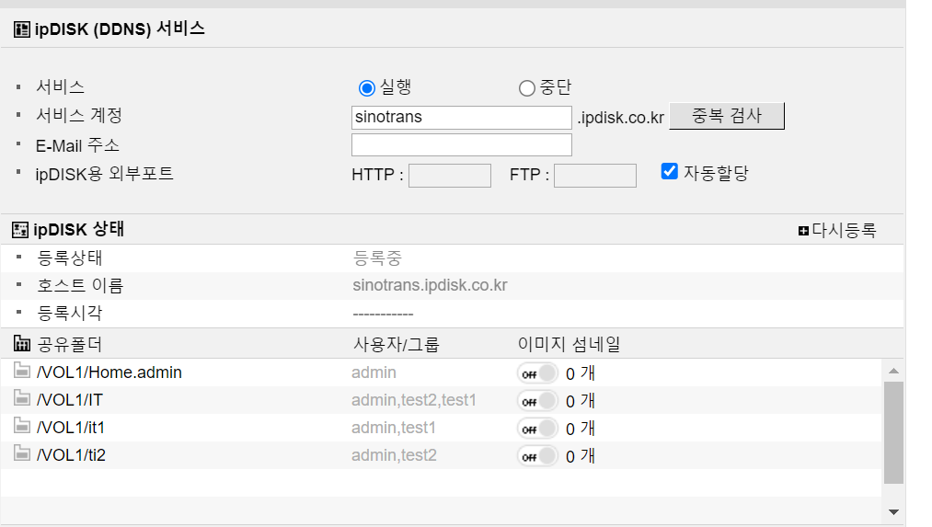The height and width of the screenshot is (527, 932).
Task: Click the 0 개 count for /VOL1/it1
Action: (581, 429)
